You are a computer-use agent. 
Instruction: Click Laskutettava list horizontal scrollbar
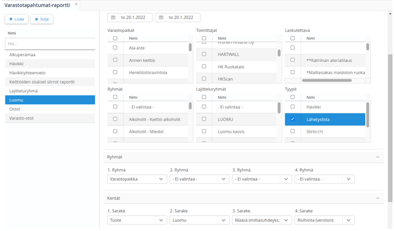(326, 80)
